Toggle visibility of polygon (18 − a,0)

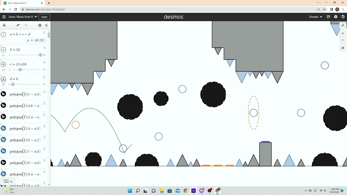click(x=3, y=162)
